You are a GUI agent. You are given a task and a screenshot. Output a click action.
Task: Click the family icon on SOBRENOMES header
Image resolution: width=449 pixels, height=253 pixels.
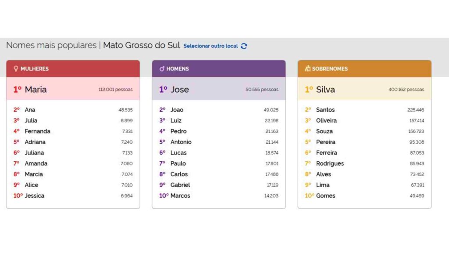point(307,69)
